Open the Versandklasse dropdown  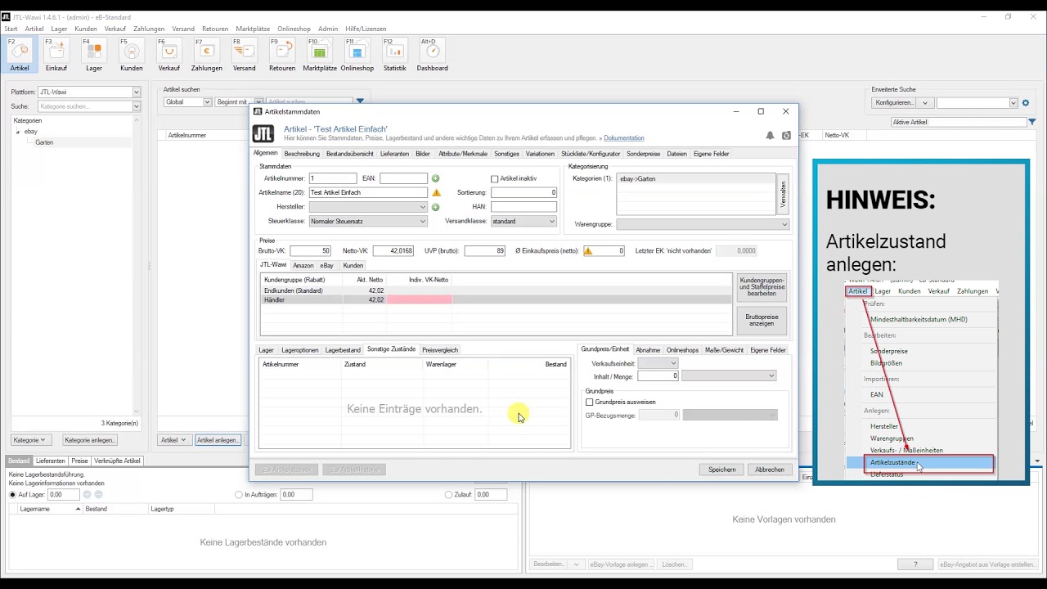(523, 221)
